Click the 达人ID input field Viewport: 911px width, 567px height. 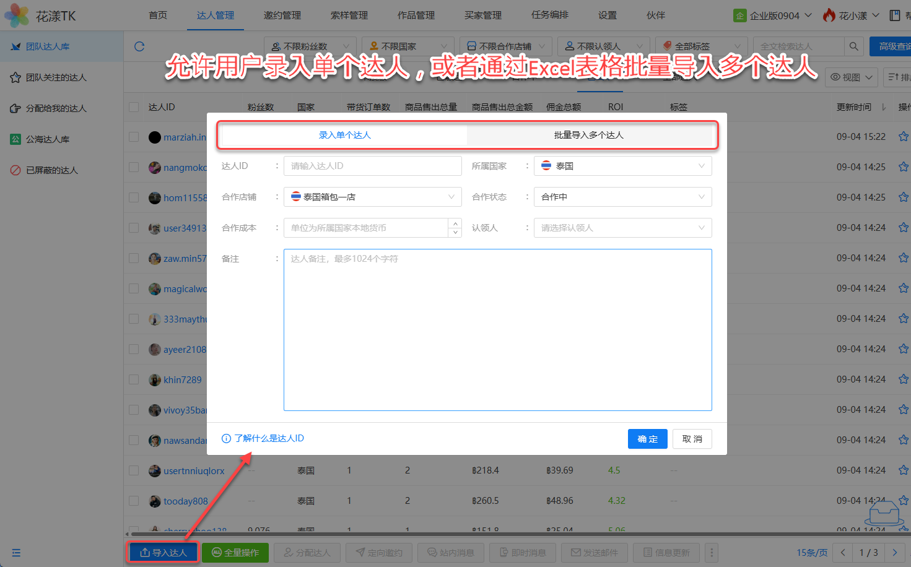(372, 166)
